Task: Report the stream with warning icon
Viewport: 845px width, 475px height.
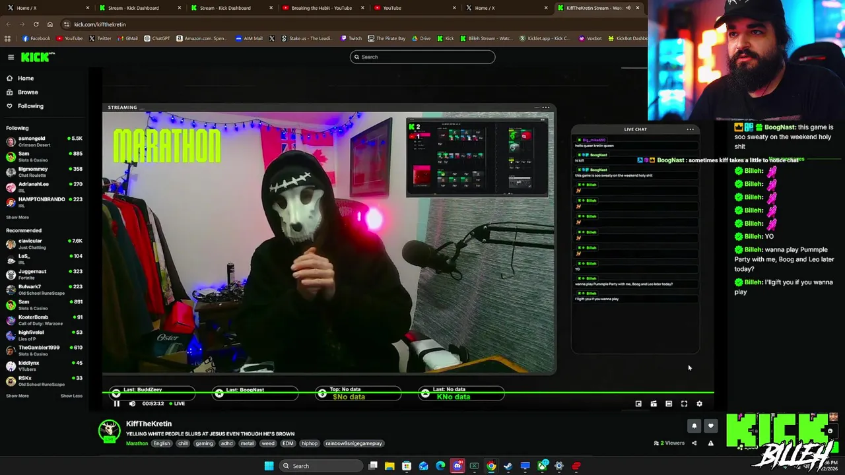Action: [710, 443]
